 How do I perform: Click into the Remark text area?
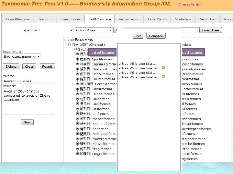[x=29, y=101]
